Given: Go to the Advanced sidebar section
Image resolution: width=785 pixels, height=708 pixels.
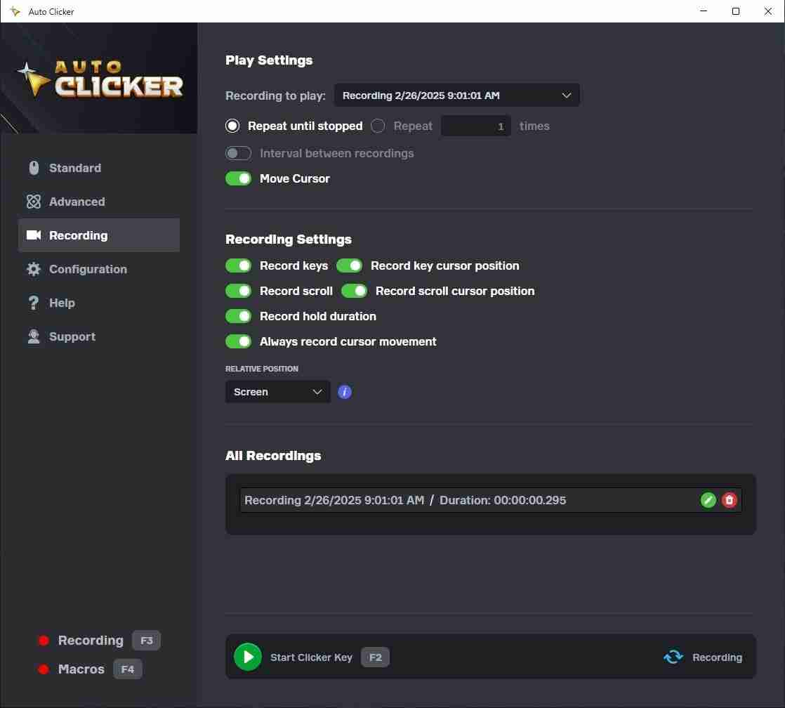Looking at the screenshot, I should point(77,202).
